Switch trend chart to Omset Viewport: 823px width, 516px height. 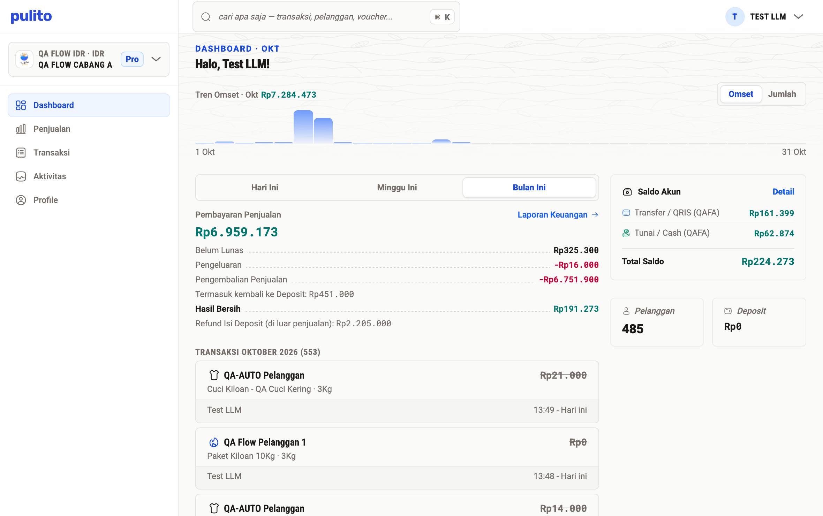click(741, 94)
